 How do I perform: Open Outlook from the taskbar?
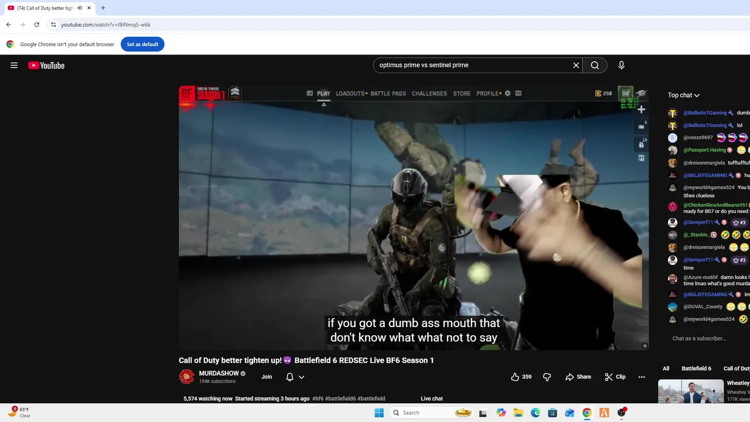[x=570, y=413]
